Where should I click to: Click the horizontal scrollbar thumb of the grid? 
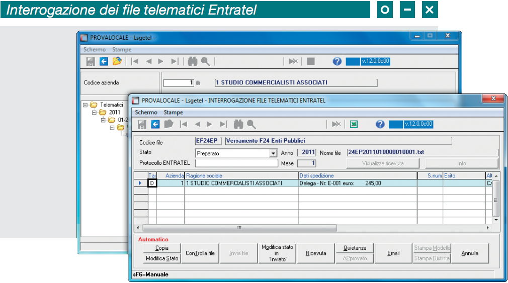coord(239,228)
